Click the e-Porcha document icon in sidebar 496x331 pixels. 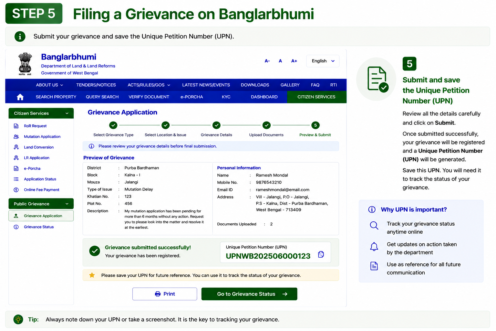[16, 169]
